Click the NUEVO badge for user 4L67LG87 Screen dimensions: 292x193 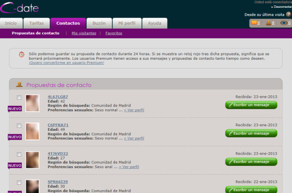(x=15, y=109)
